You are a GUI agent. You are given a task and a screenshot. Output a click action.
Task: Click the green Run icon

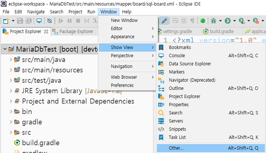pyautogui.click(x=228, y=21)
